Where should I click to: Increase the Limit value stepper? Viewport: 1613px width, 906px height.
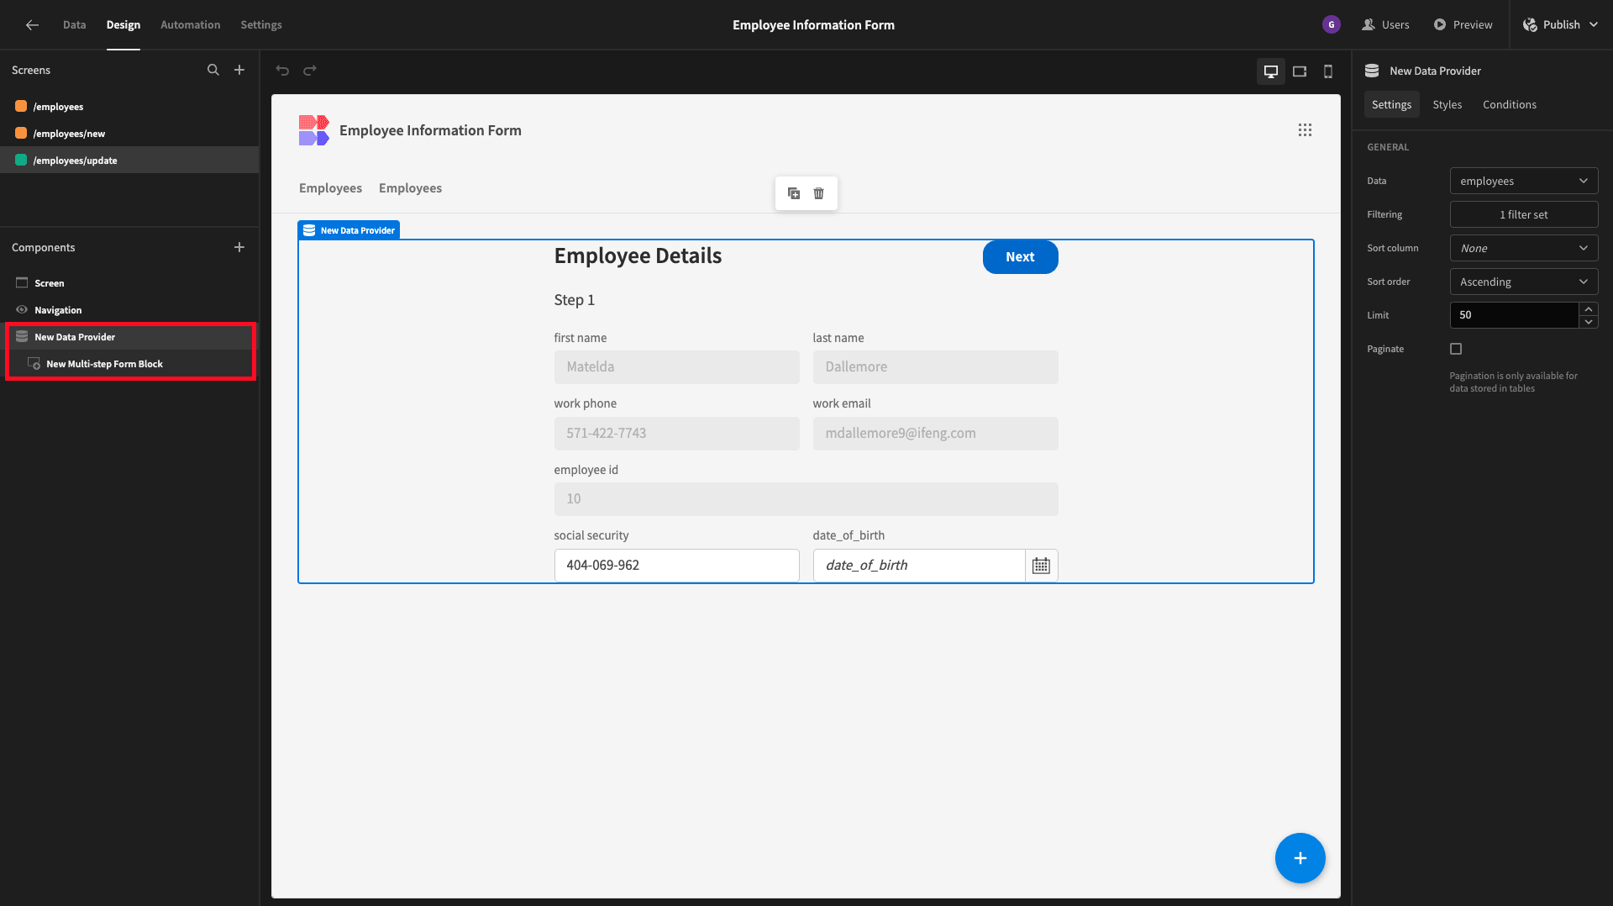[x=1588, y=309]
